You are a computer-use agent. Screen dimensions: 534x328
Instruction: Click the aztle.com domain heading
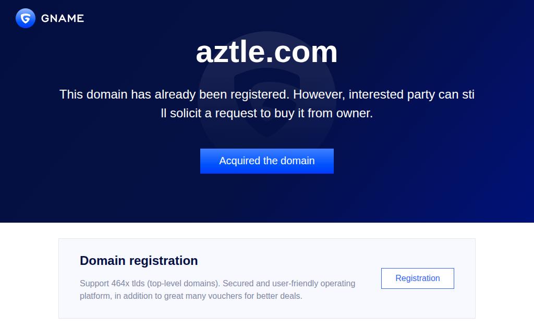(x=266, y=52)
